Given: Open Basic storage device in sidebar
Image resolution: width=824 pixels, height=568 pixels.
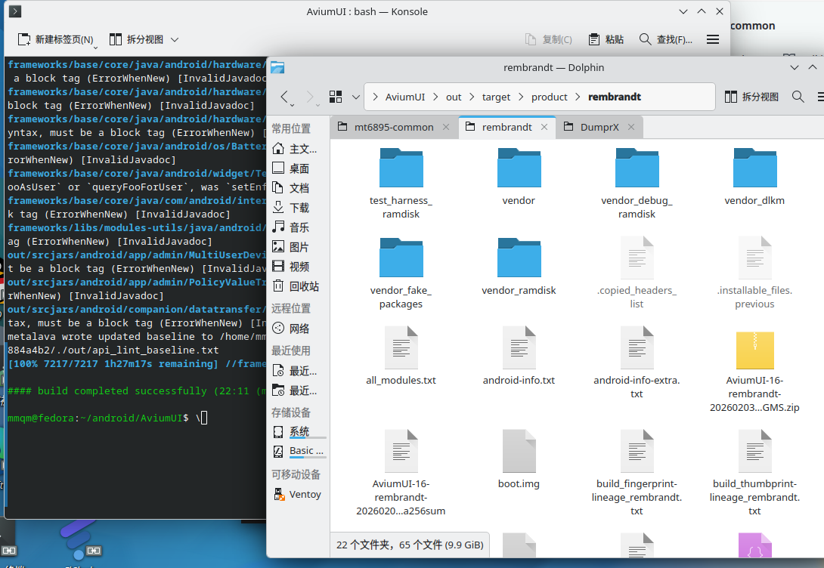Looking at the screenshot, I should point(297,451).
